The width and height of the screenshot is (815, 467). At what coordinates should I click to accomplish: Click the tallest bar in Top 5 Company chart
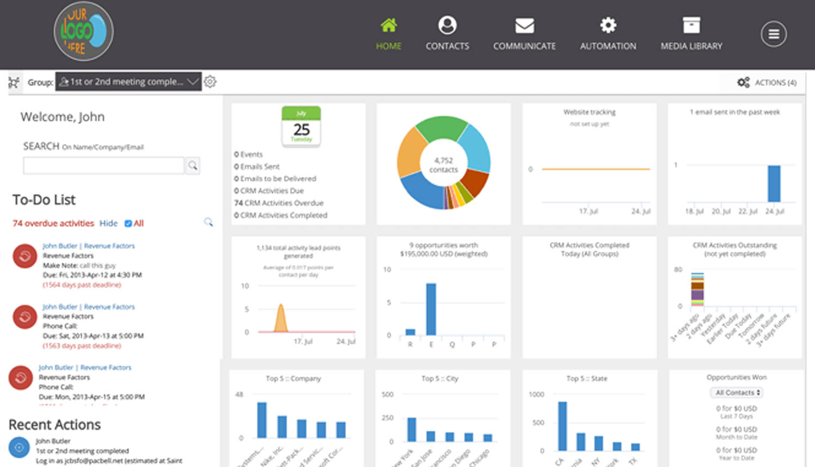(262, 420)
